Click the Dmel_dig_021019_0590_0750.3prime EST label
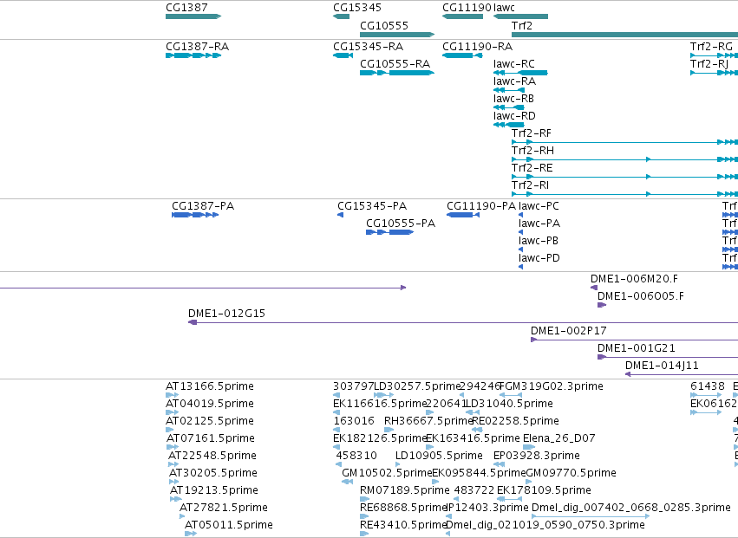This screenshot has height=538, width=738. pyautogui.click(x=545, y=526)
